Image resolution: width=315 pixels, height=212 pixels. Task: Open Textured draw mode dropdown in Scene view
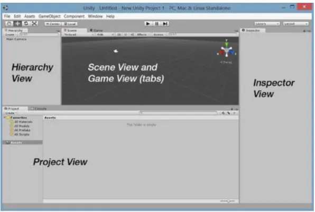(x=79, y=34)
